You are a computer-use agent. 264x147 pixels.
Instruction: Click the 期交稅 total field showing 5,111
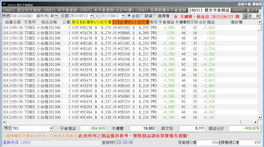(192, 128)
